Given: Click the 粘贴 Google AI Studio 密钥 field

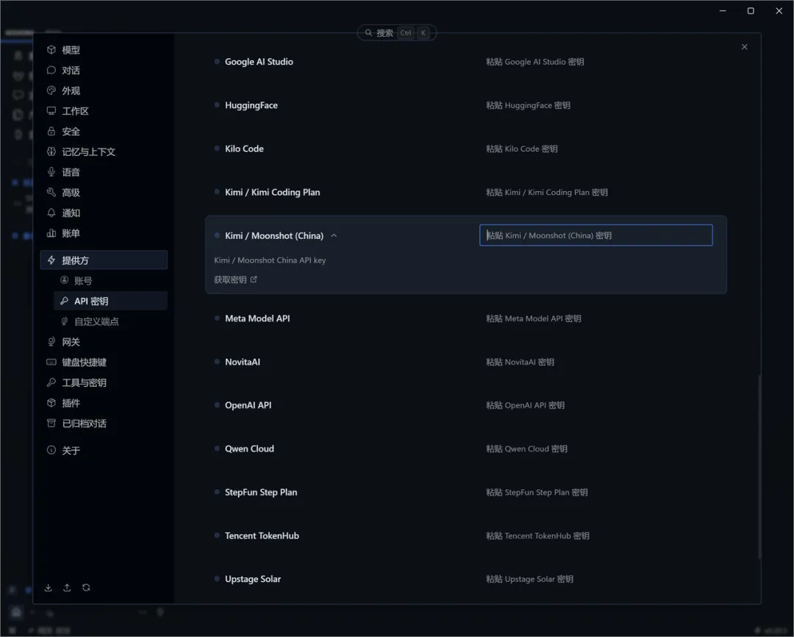Looking at the screenshot, I should (596, 62).
